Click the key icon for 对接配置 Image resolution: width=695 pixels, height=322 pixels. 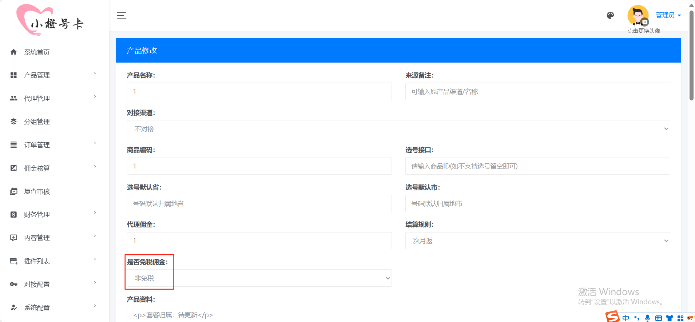click(13, 284)
